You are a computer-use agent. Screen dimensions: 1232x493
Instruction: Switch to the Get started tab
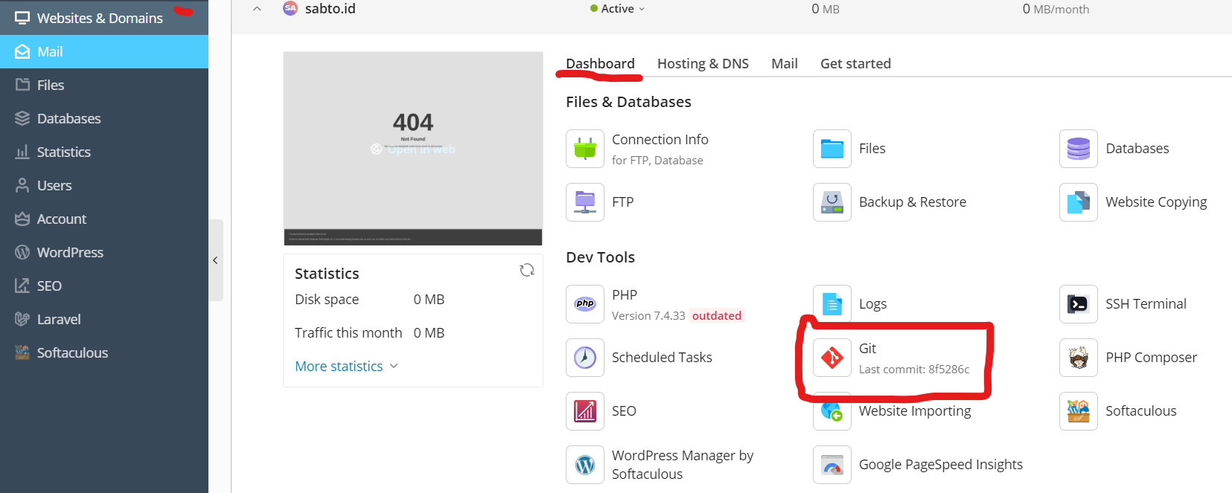pyautogui.click(x=855, y=64)
